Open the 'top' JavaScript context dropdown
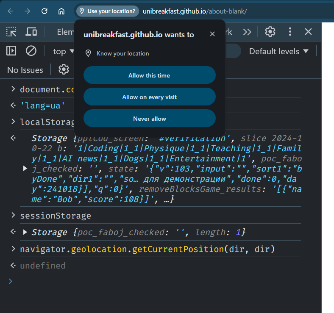This screenshot has width=334, height=313. pyautogui.click(x=63, y=52)
